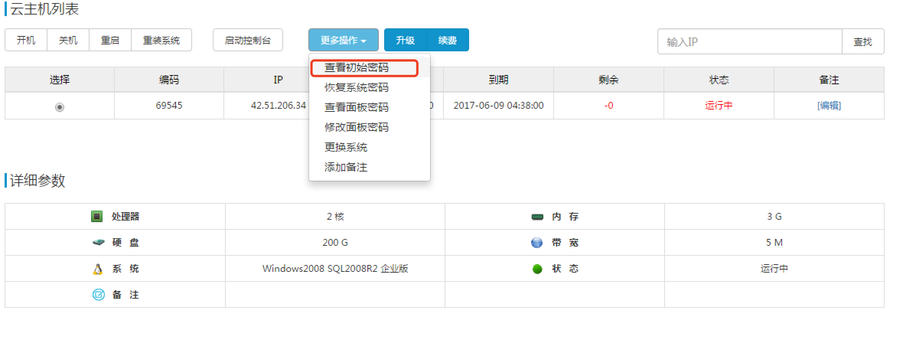903x363 pixels.
Task: Click the IP address 42.51.206.34
Action: click(x=279, y=105)
